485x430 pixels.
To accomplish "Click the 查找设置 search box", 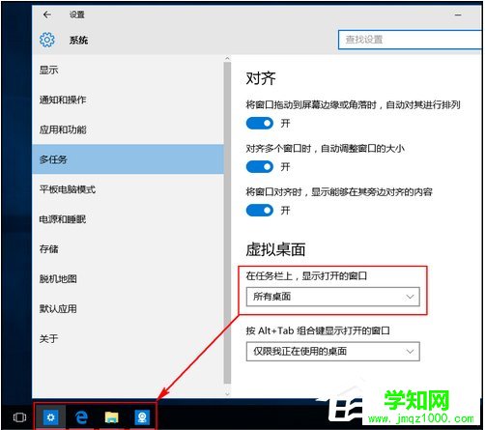I will 410,40.
